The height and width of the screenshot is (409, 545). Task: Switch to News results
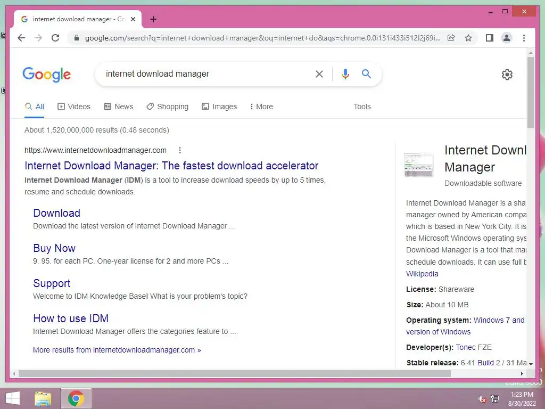(x=119, y=107)
